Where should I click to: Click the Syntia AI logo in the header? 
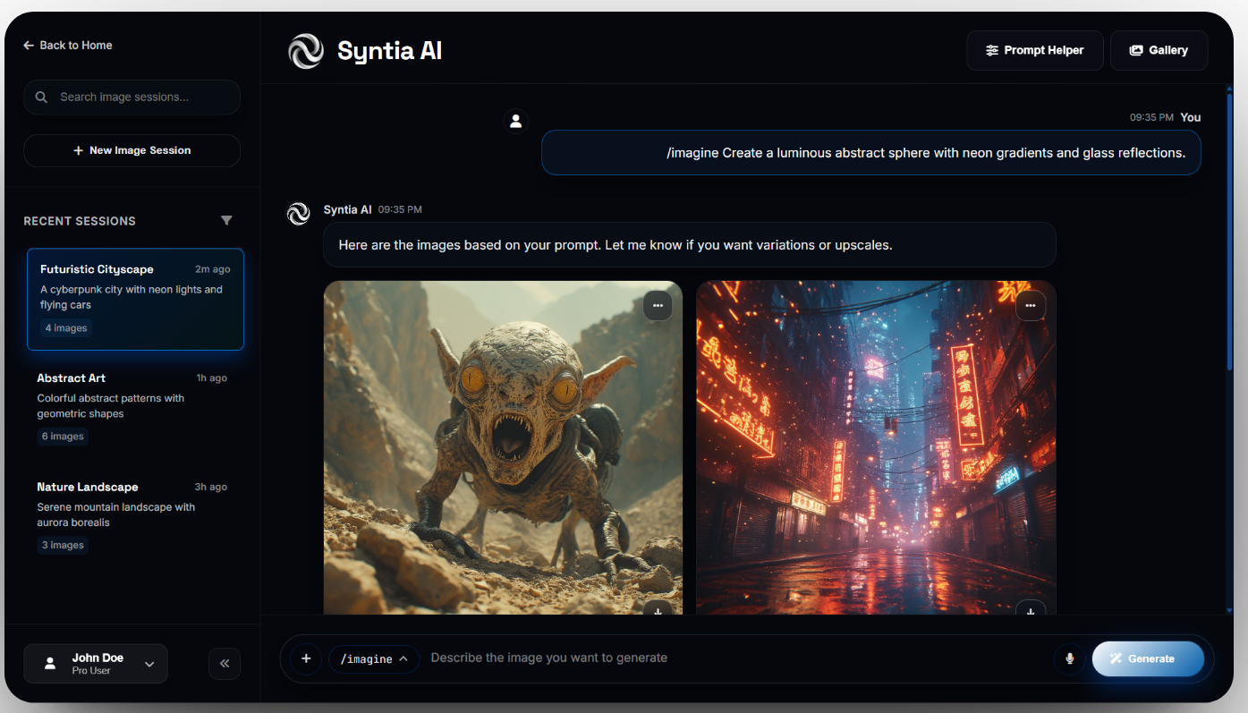pos(306,51)
